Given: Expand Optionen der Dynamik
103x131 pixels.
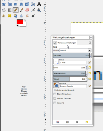Looking at the screenshot, I should tap(54, 90).
